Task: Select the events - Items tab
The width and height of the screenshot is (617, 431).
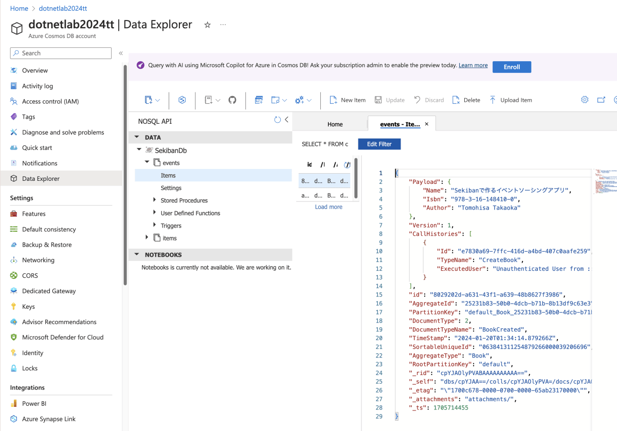Action: (x=400, y=124)
